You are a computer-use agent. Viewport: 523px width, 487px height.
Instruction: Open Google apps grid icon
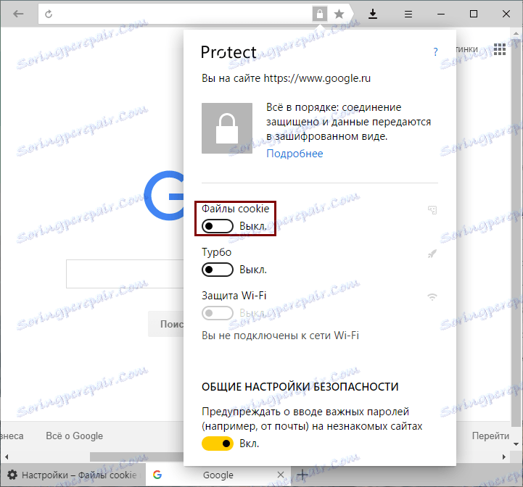(x=500, y=49)
